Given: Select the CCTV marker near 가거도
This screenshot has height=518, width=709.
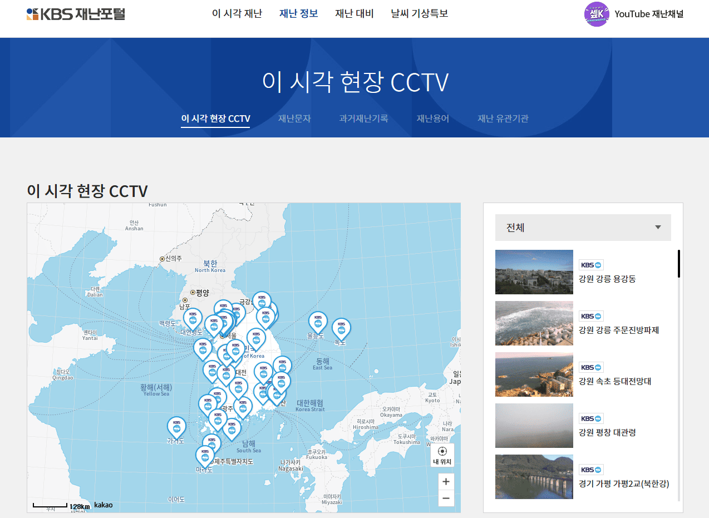Looking at the screenshot, I should click(x=176, y=426).
